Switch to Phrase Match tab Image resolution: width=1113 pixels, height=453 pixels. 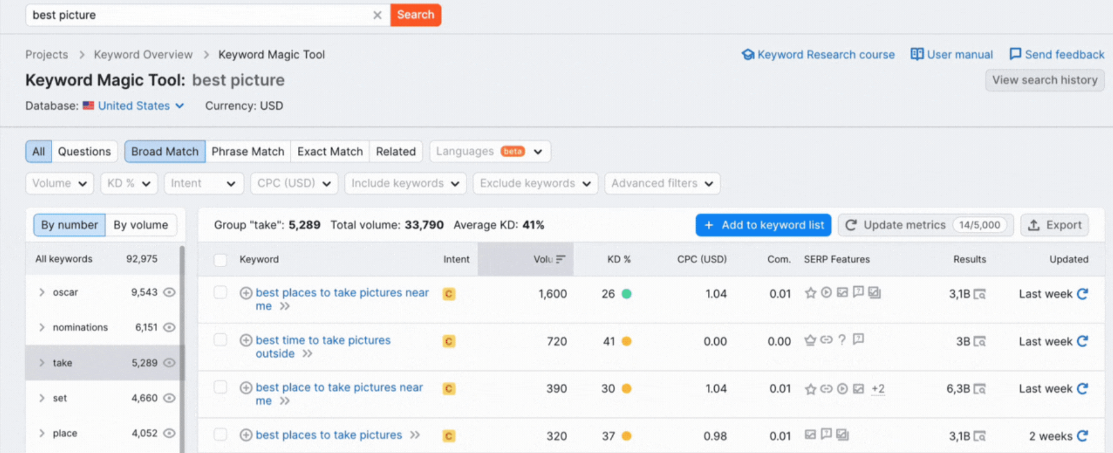tap(248, 151)
